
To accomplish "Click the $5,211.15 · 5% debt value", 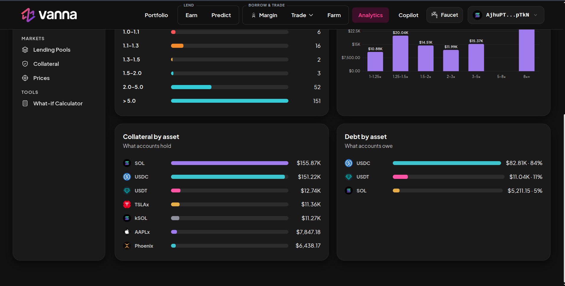I will (525, 191).
